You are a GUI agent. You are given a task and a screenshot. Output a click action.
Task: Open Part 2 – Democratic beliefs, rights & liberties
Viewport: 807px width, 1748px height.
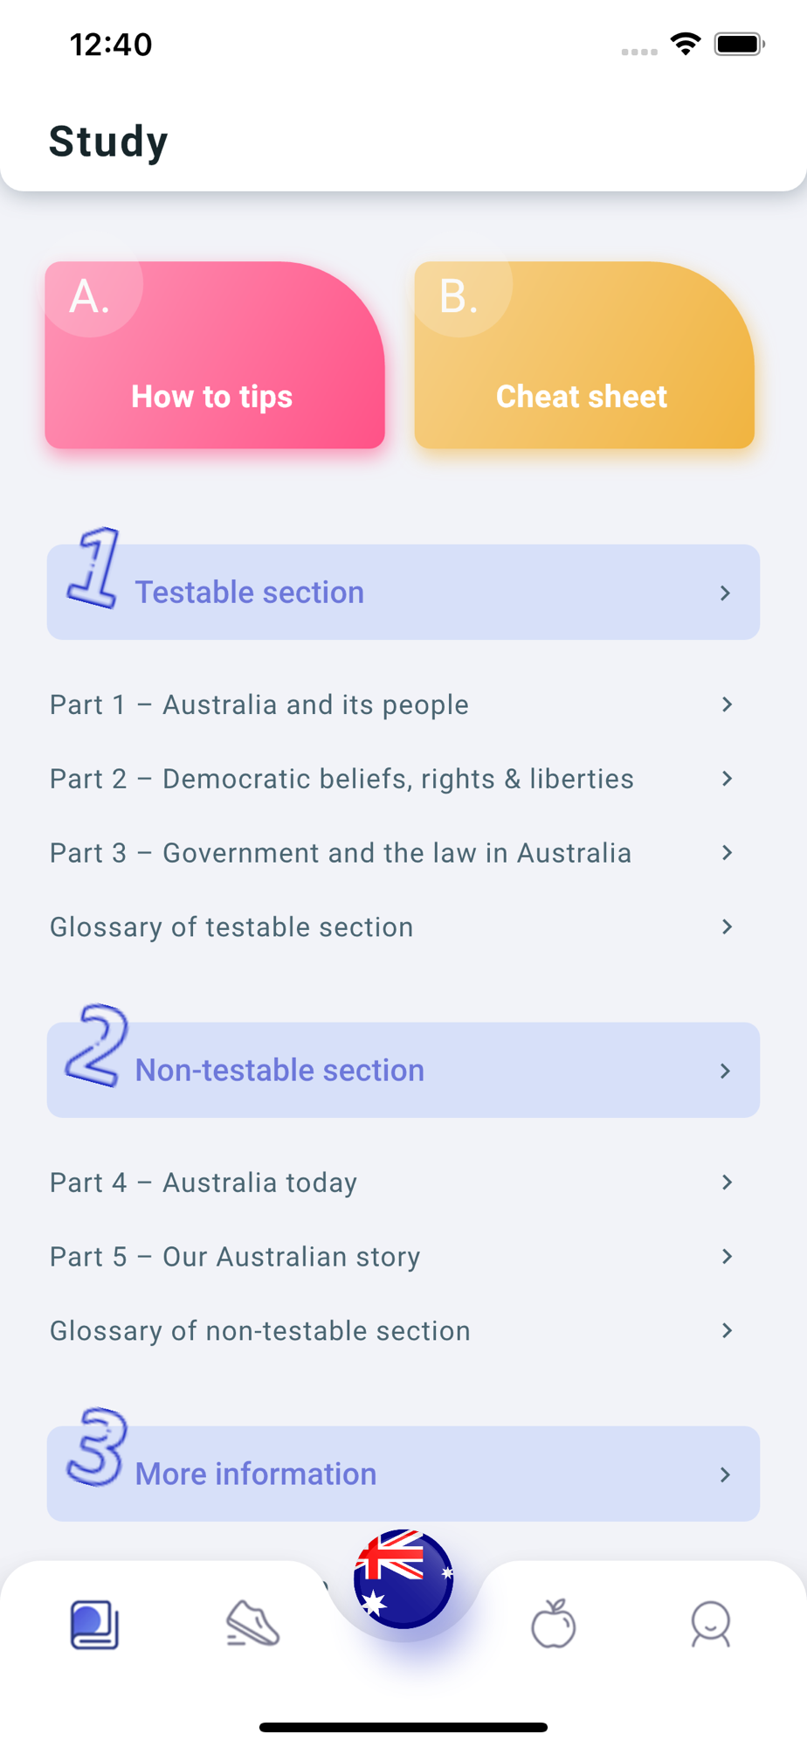[341, 779]
